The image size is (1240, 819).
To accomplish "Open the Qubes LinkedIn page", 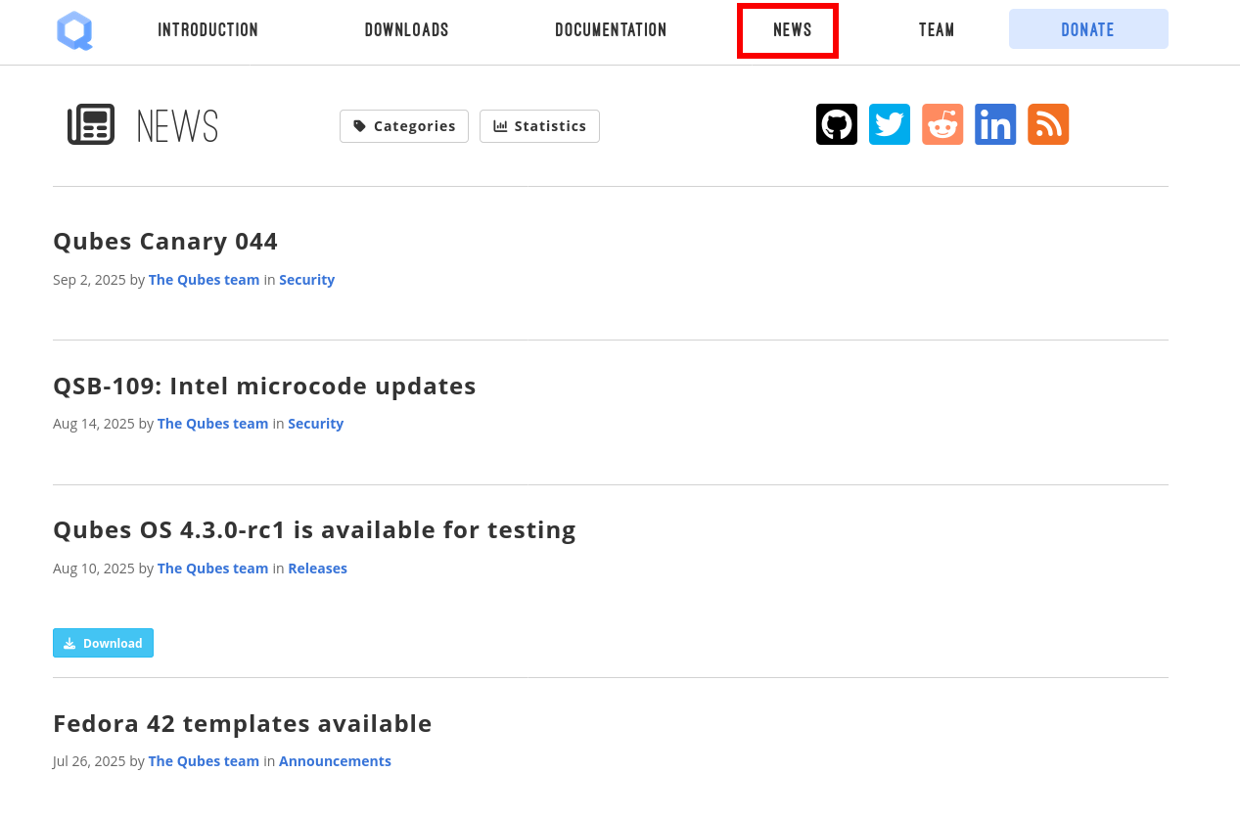I will click(994, 123).
